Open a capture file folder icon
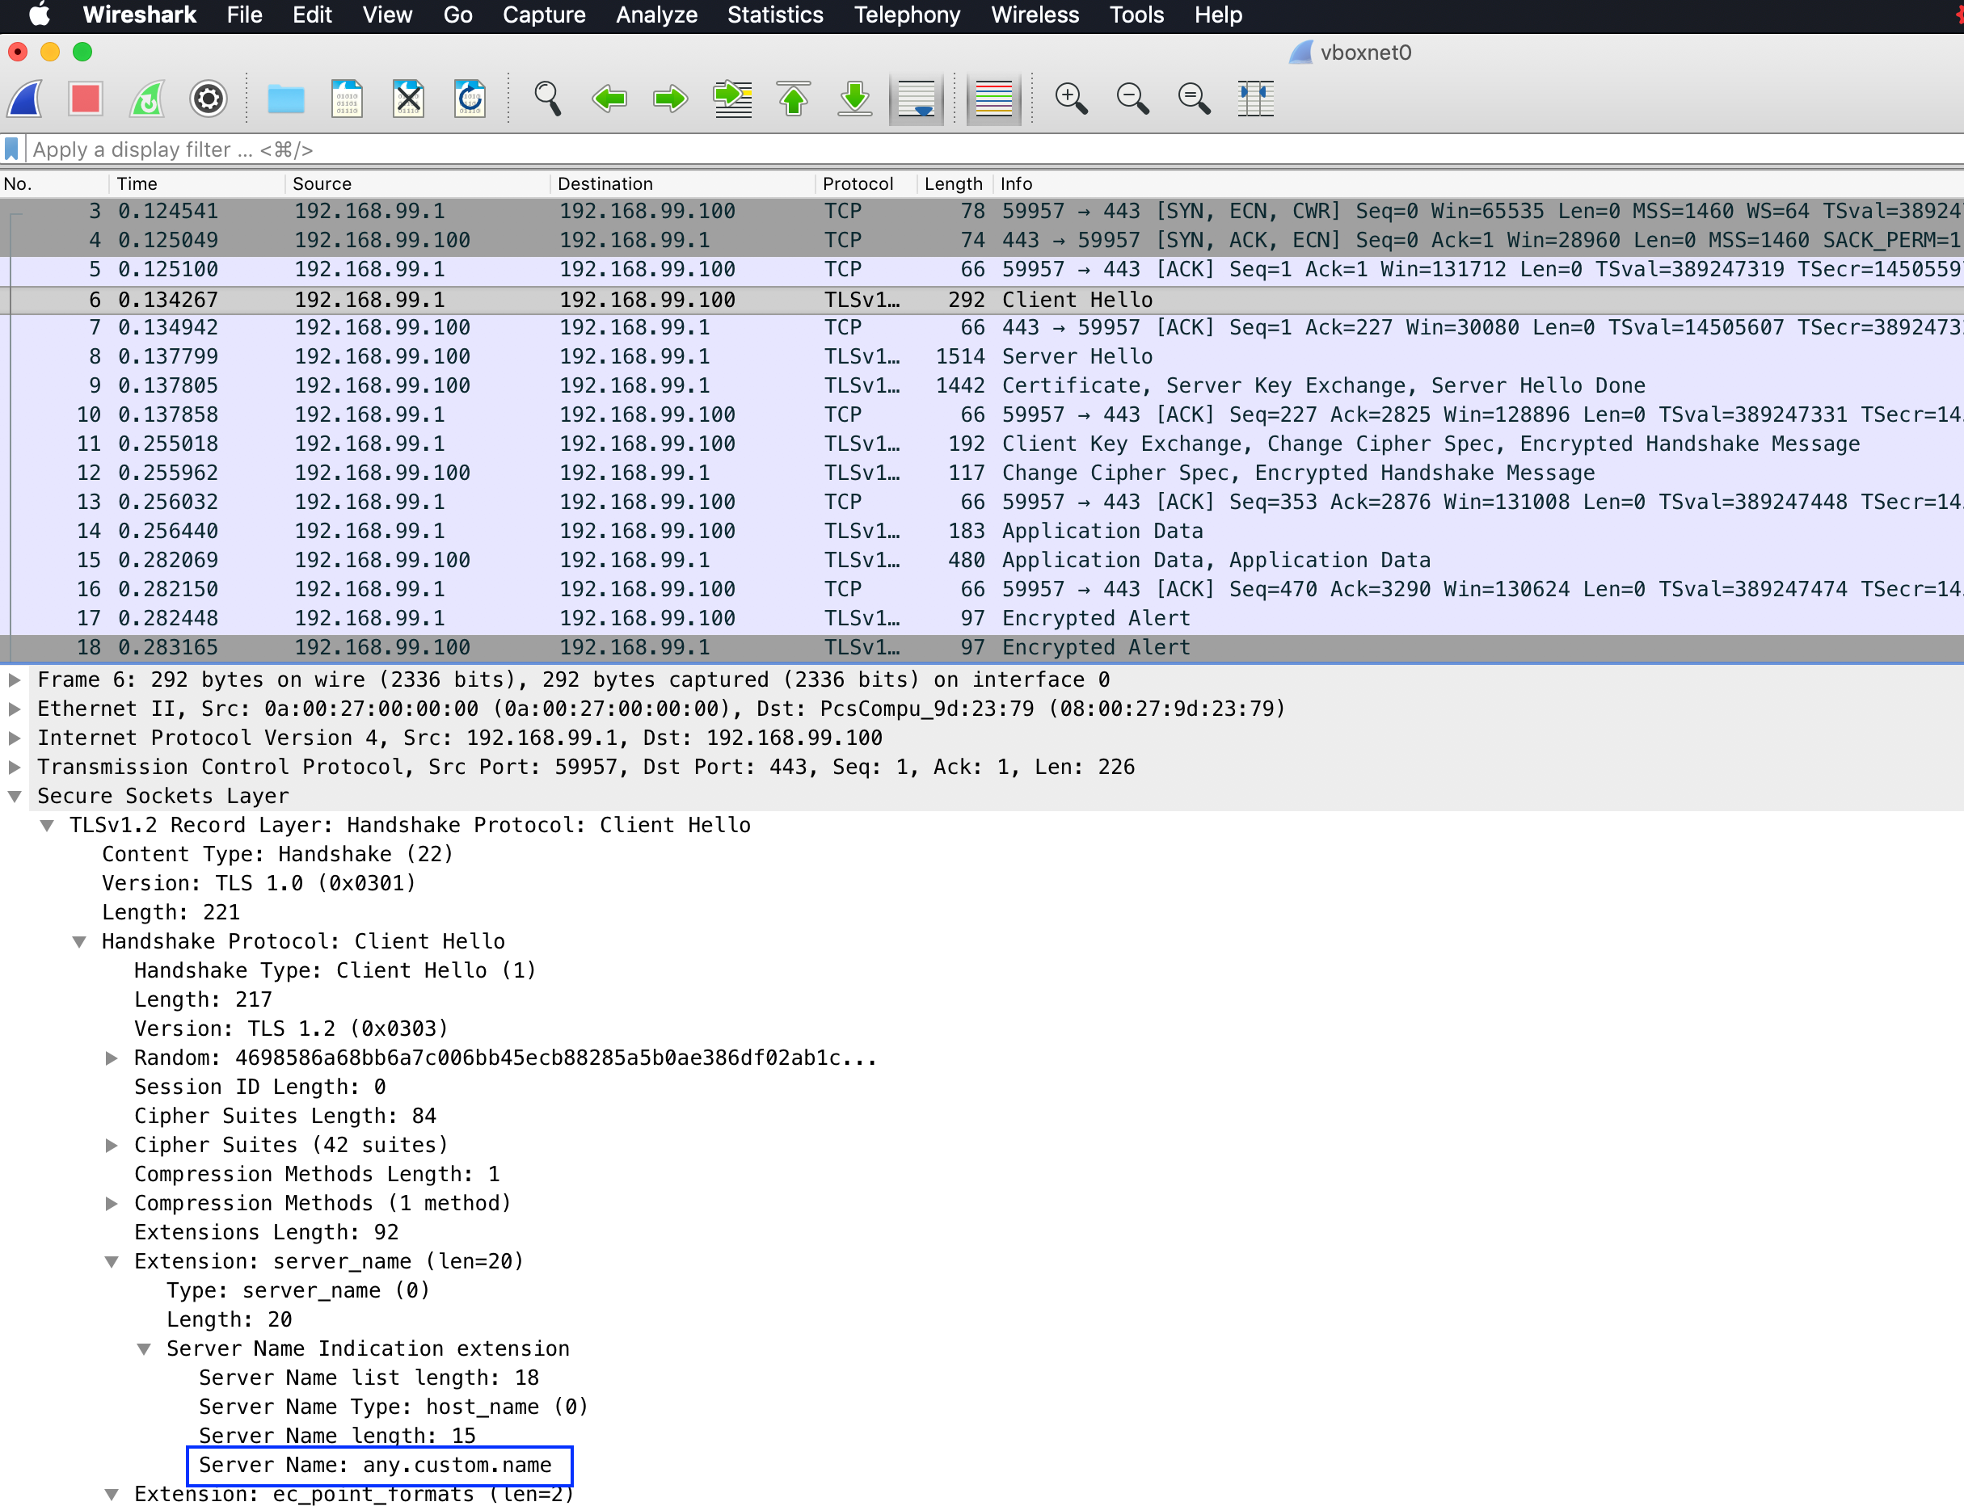This screenshot has width=1964, height=1506. pyautogui.click(x=286, y=98)
